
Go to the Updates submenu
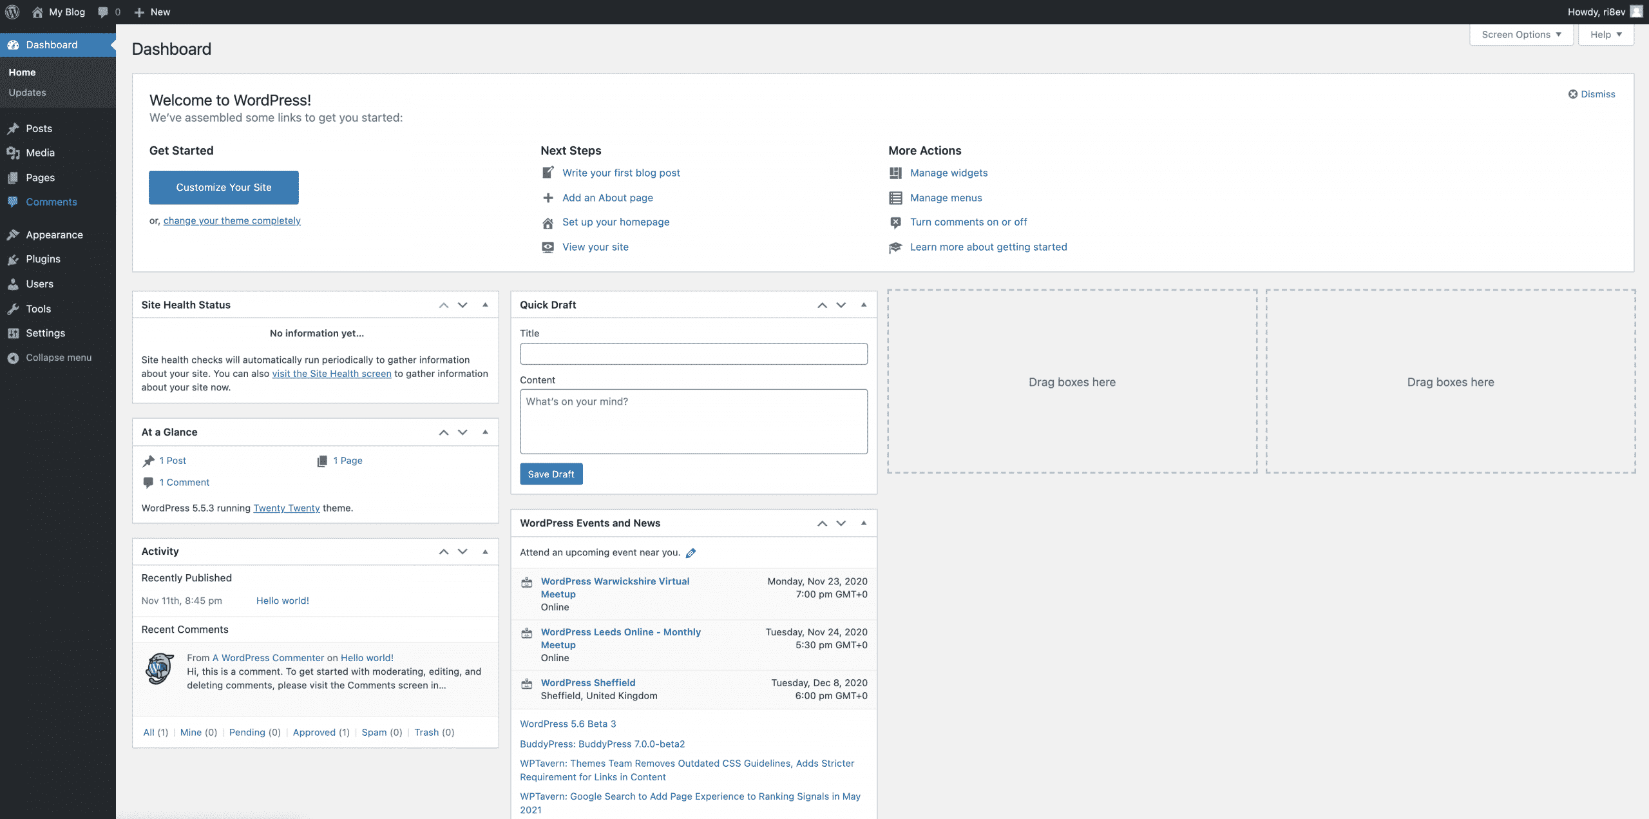pyautogui.click(x=27, y=92)
